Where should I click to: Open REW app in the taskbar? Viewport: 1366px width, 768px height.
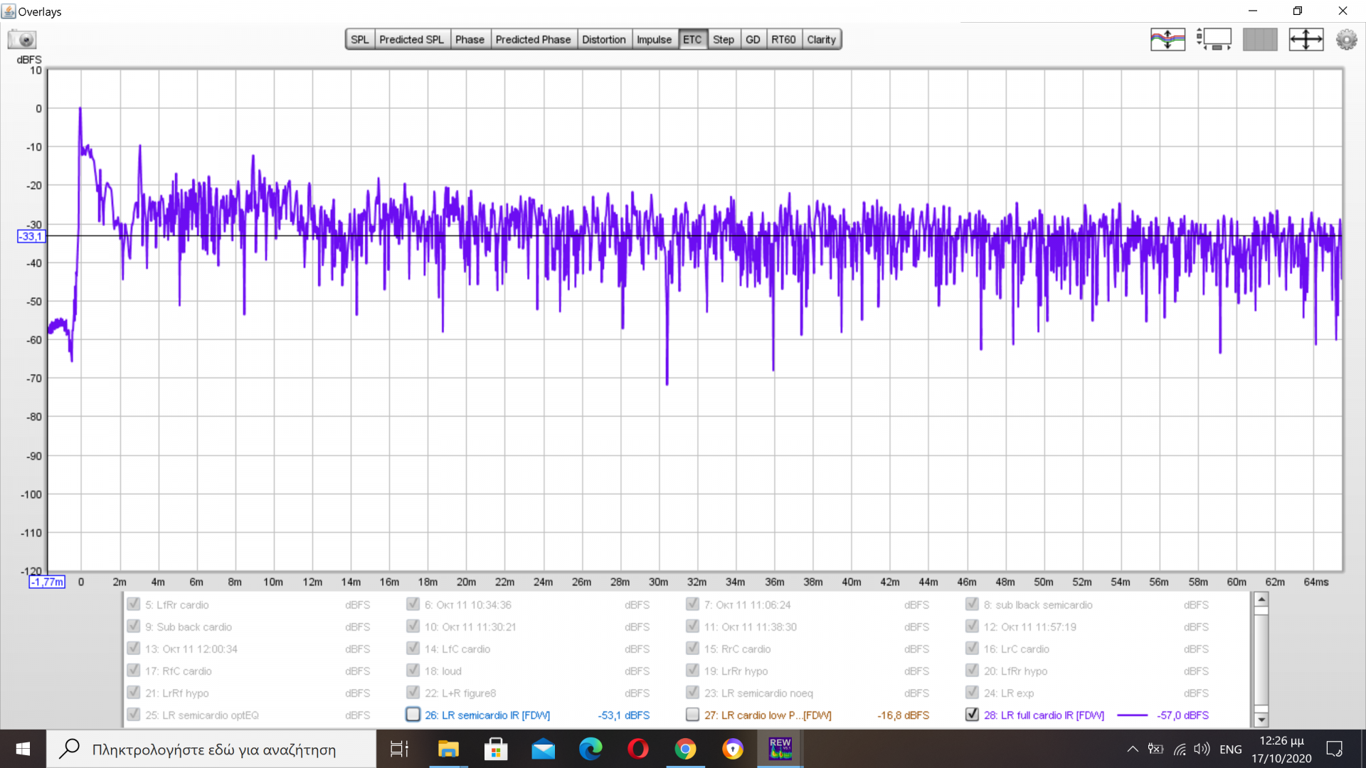(x=780, y=749)
